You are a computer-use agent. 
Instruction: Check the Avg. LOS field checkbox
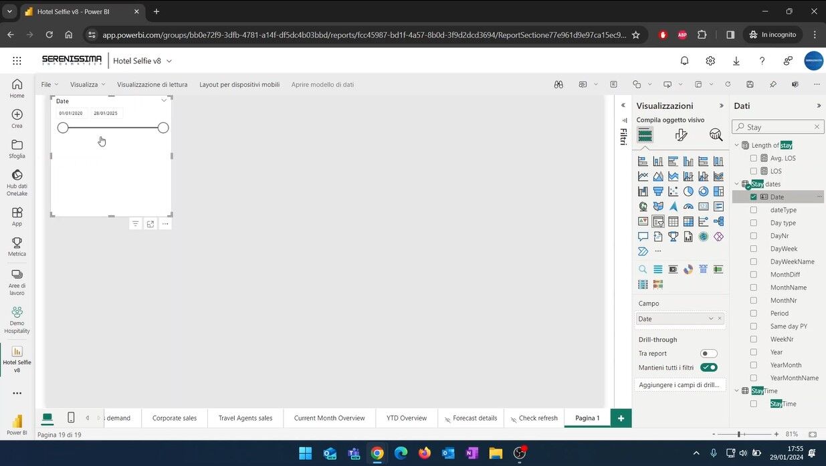(x=754, y=158)
